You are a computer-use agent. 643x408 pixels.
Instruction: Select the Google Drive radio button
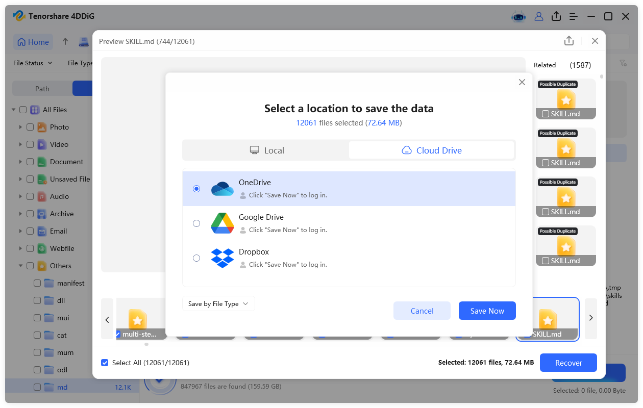(x=196, y=223)
